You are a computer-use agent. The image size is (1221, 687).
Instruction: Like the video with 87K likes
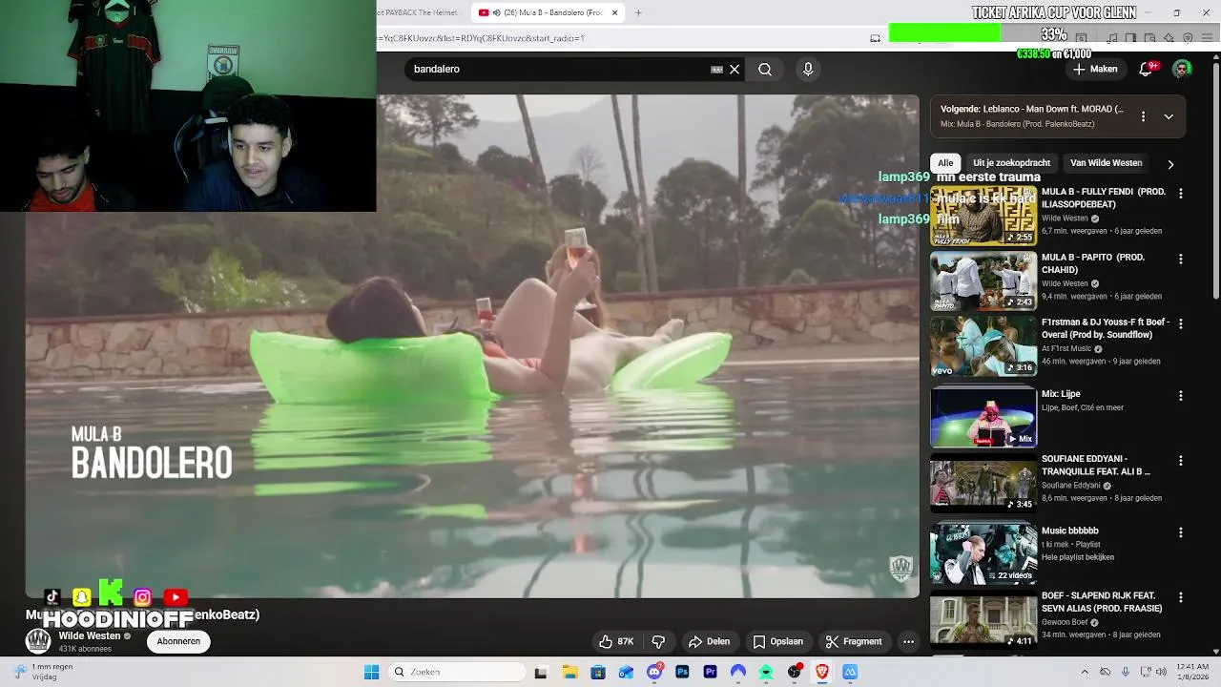616,641
